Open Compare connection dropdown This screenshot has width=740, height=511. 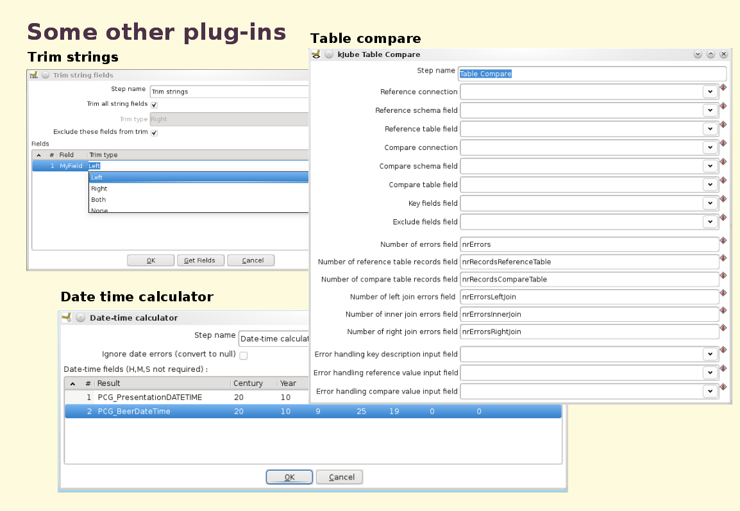coord(711,147)
